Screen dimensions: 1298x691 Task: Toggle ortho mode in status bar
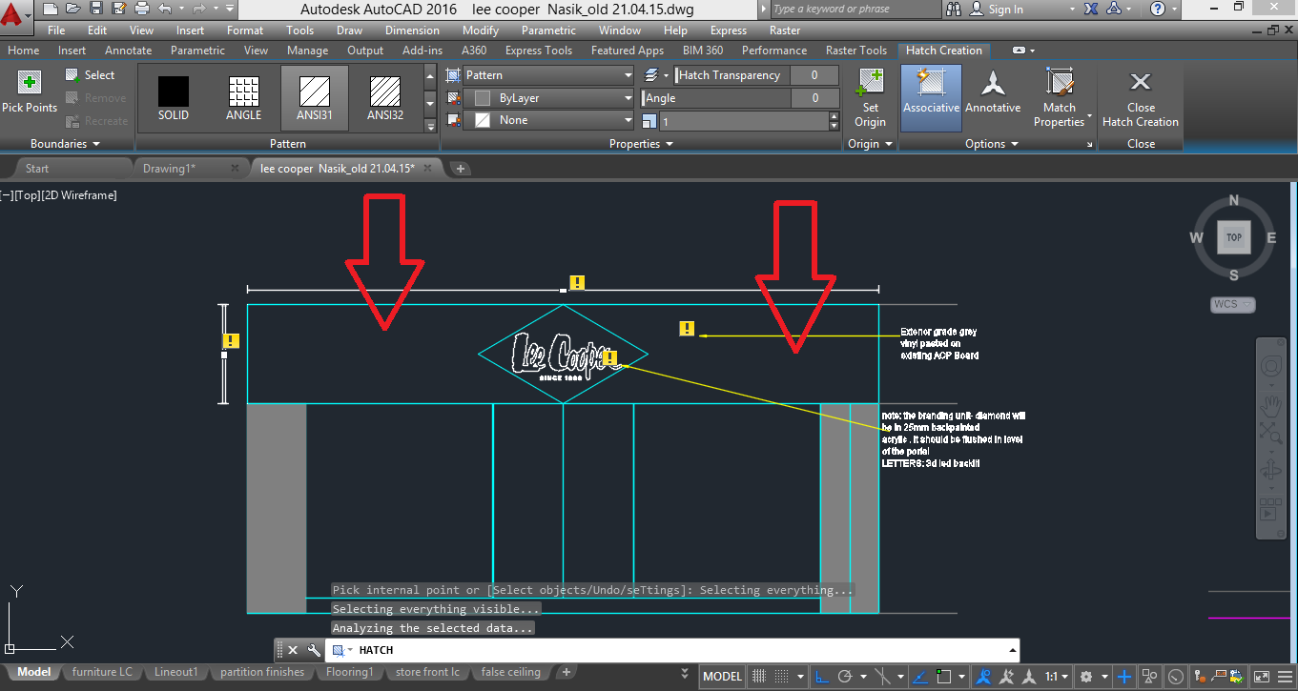tap(821, 677)
